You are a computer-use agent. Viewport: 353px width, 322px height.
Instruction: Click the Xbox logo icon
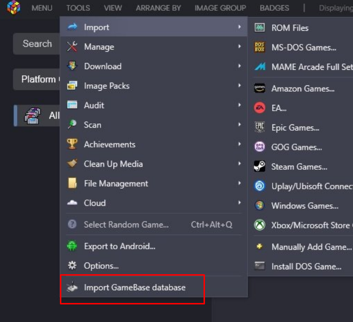260,225
